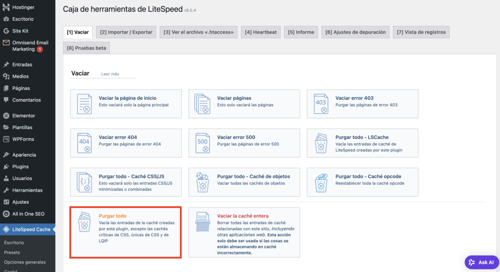Click Purgar todo - Caché opcode title
The width and height of the screenshot is (500, 272).
368,176
